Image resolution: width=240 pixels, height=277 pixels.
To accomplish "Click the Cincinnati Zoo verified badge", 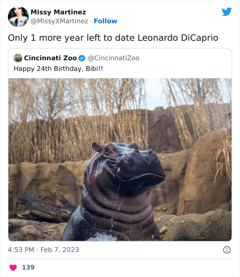I will pos(81,58).
